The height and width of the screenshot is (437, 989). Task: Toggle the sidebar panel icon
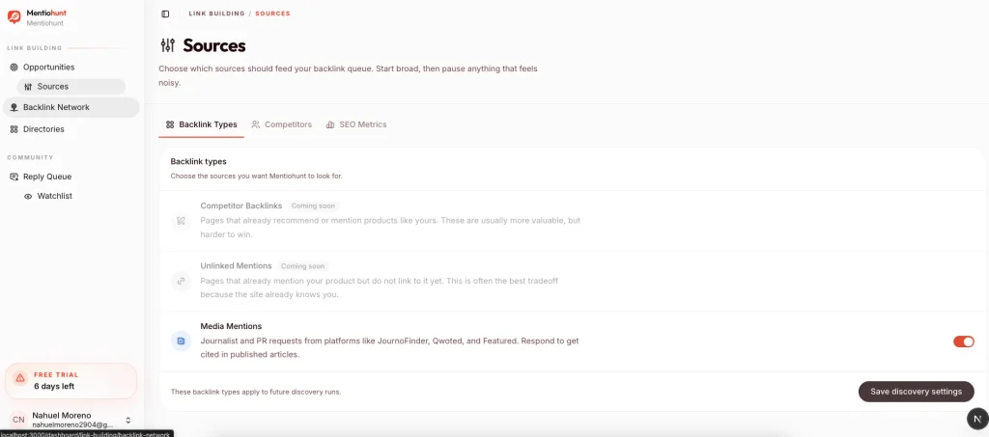(165, 14)
